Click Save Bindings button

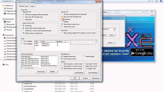tap(93, 73)
